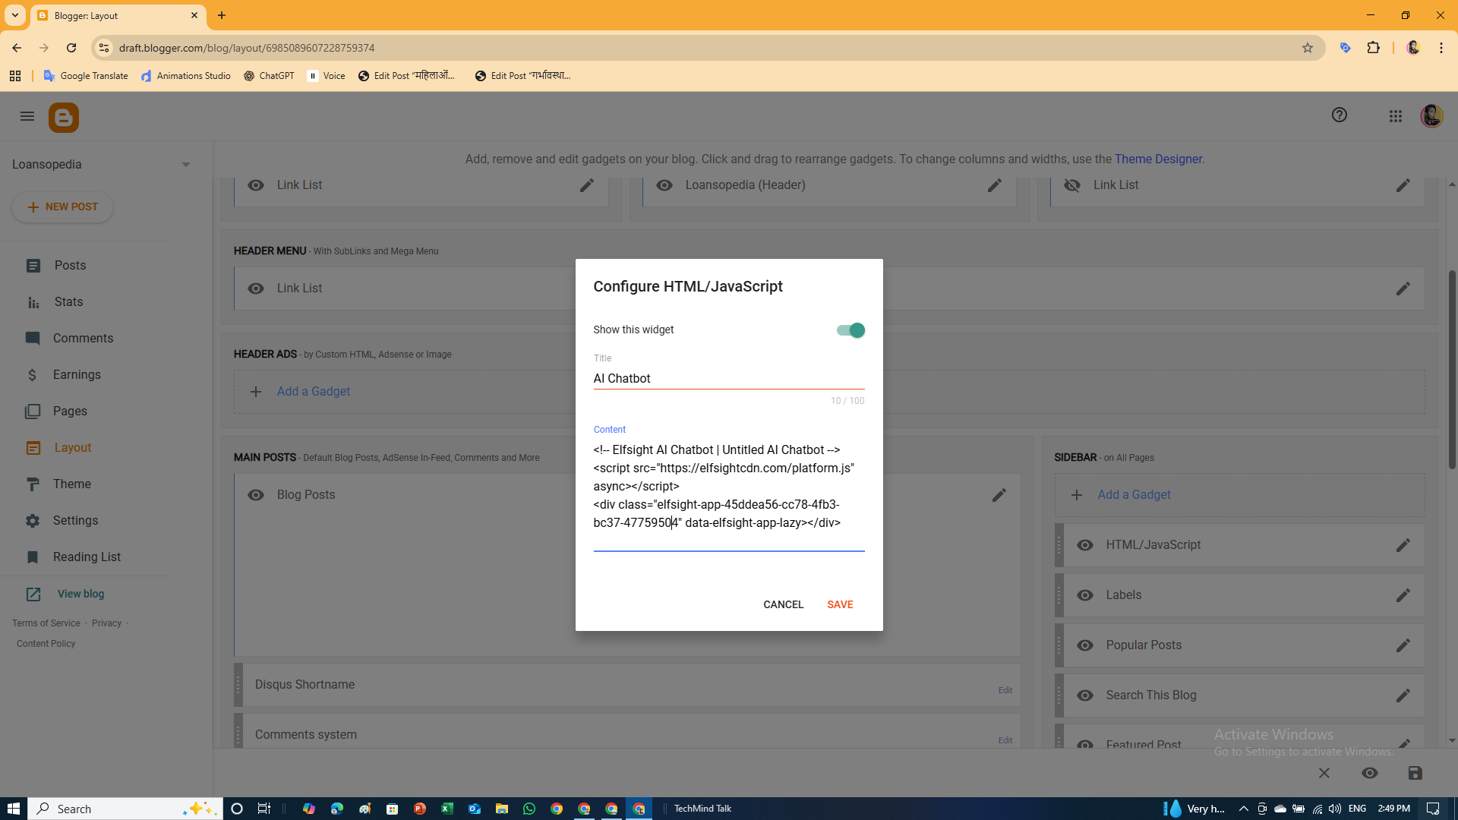Open the Posts menu item
This screenshot has height=820, width=1458.
pos(70,266)
